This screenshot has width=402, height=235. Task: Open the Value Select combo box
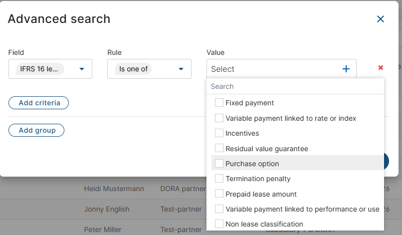[274, 69]
